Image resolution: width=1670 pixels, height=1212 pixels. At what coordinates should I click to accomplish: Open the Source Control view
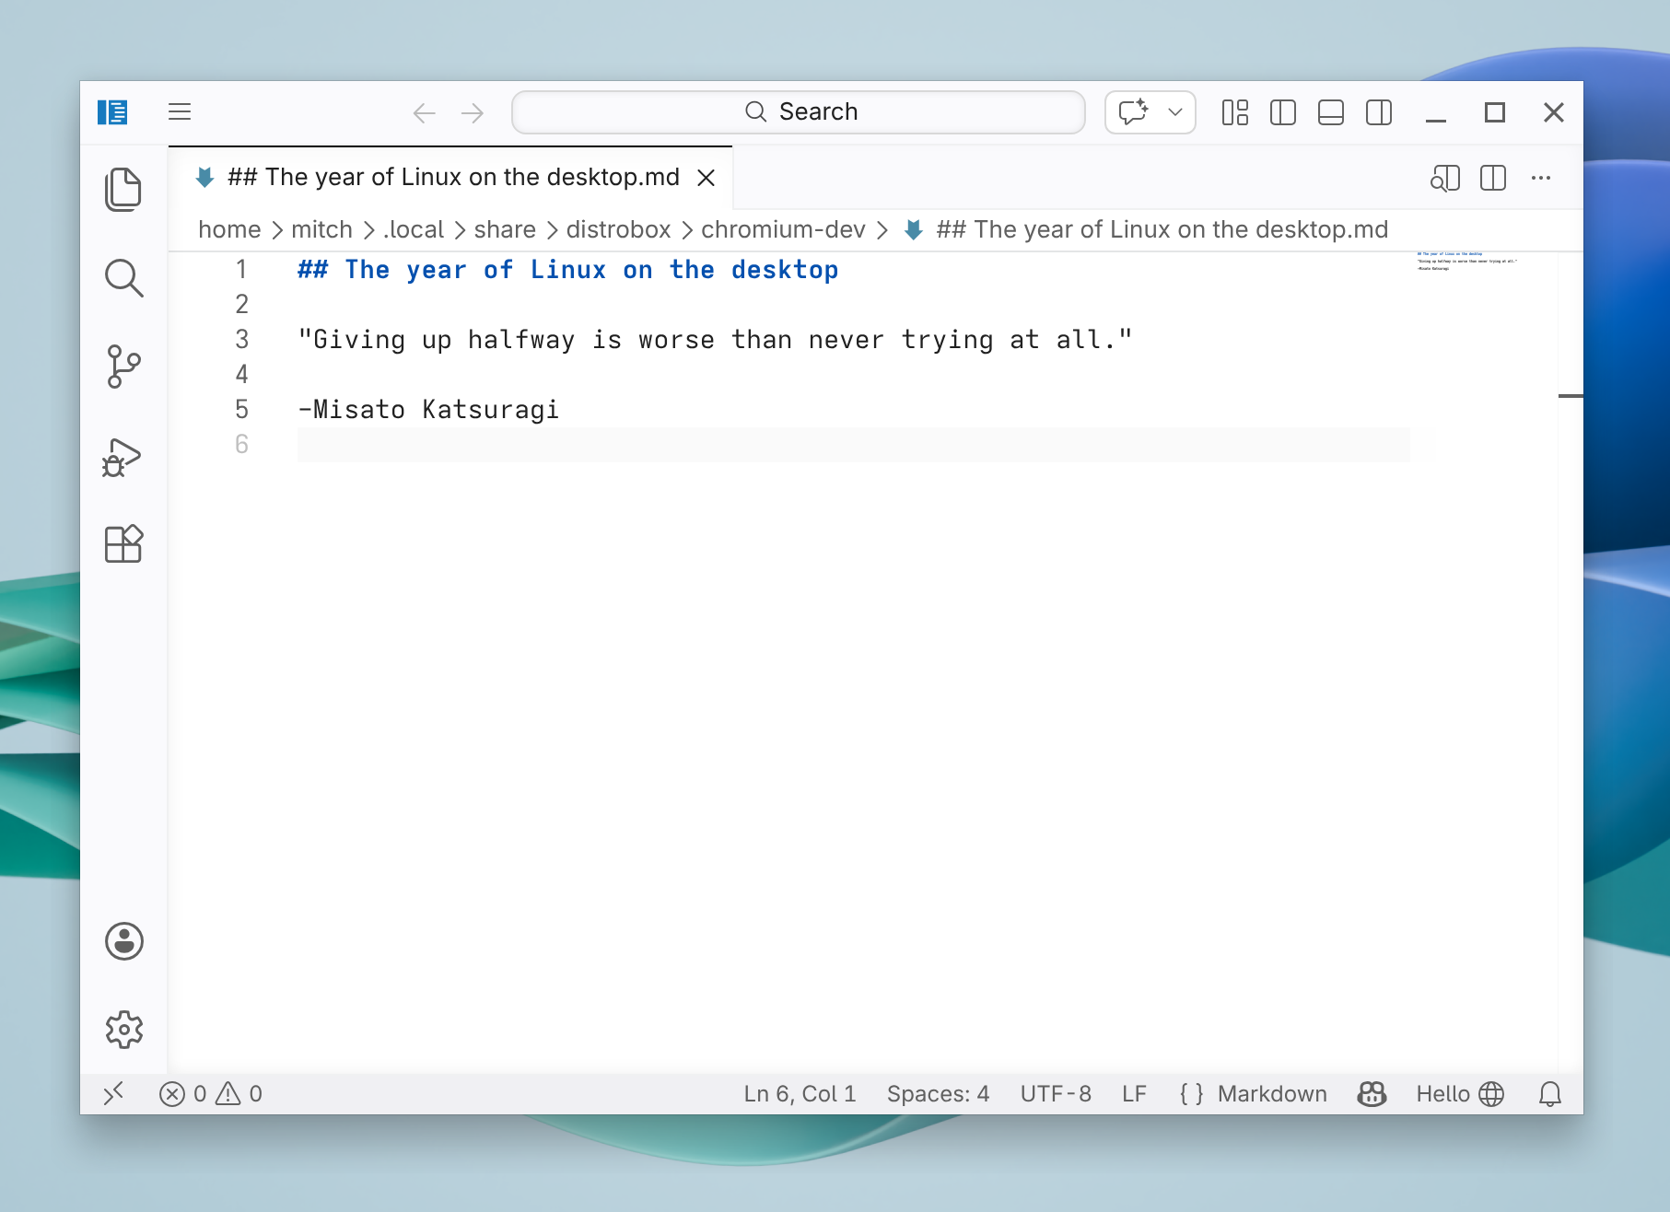[124, 366]
